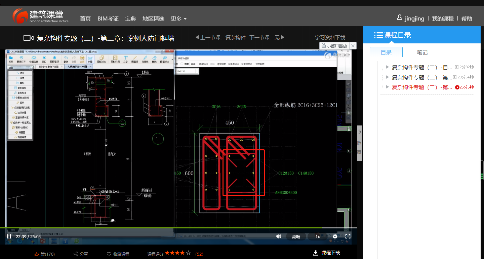This screenshot has height=259, width=484.
Task: Pause the video with the pause button
Action: coord(9,236)
